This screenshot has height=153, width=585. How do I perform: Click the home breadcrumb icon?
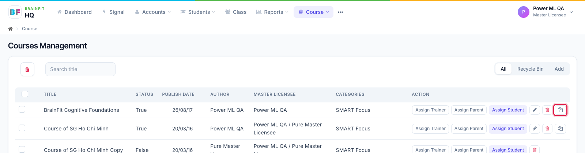[x=11, y=29]
